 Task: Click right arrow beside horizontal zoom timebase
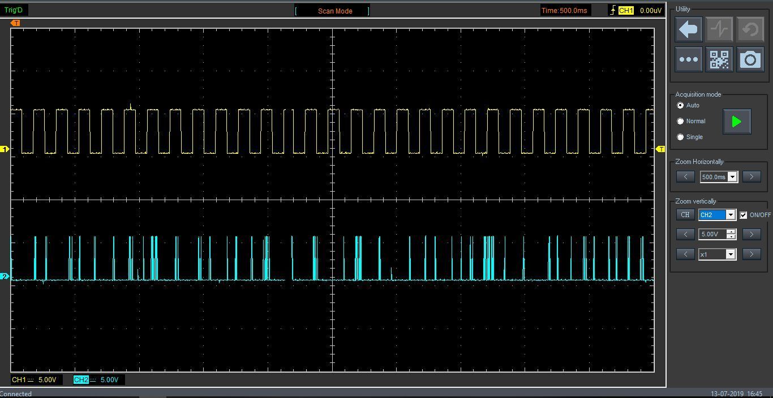[751, 177]
